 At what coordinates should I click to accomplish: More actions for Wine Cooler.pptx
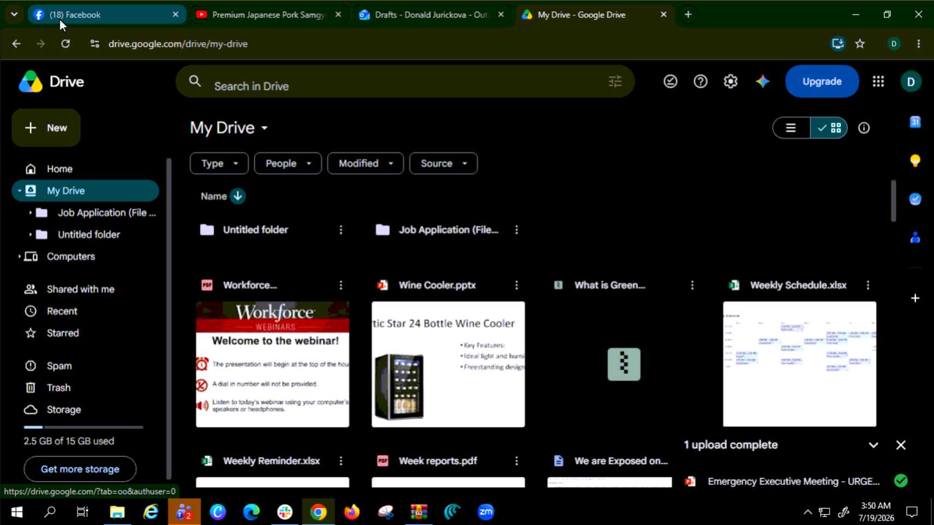pos(516,285)
